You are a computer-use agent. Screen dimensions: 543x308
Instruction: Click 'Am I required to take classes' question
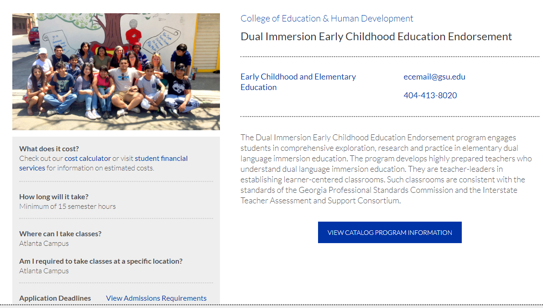[101, 261]
